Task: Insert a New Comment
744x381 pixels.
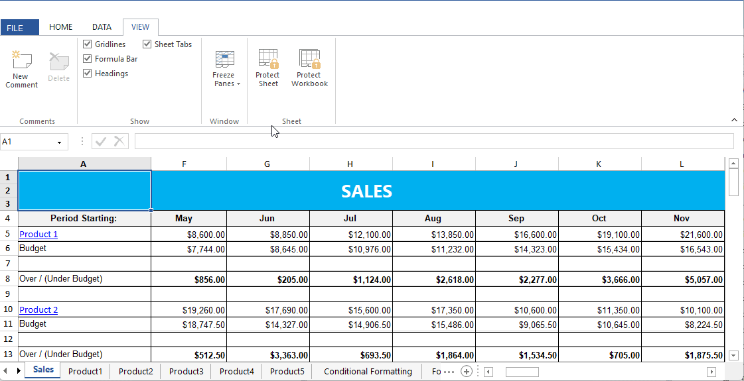Action: pyautogui.click(x=21, y=70)
